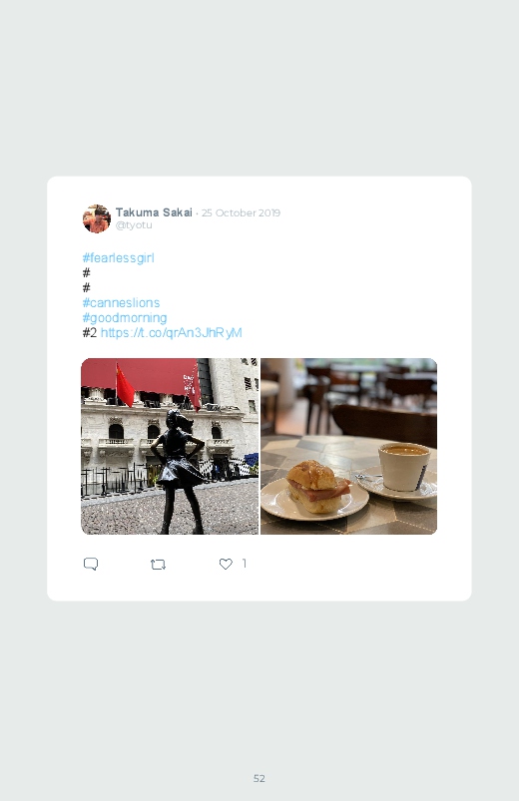Click the Takuma Sakai display name
The height and width of the screenshot is (801, 519).
click(x=154, y=212)
